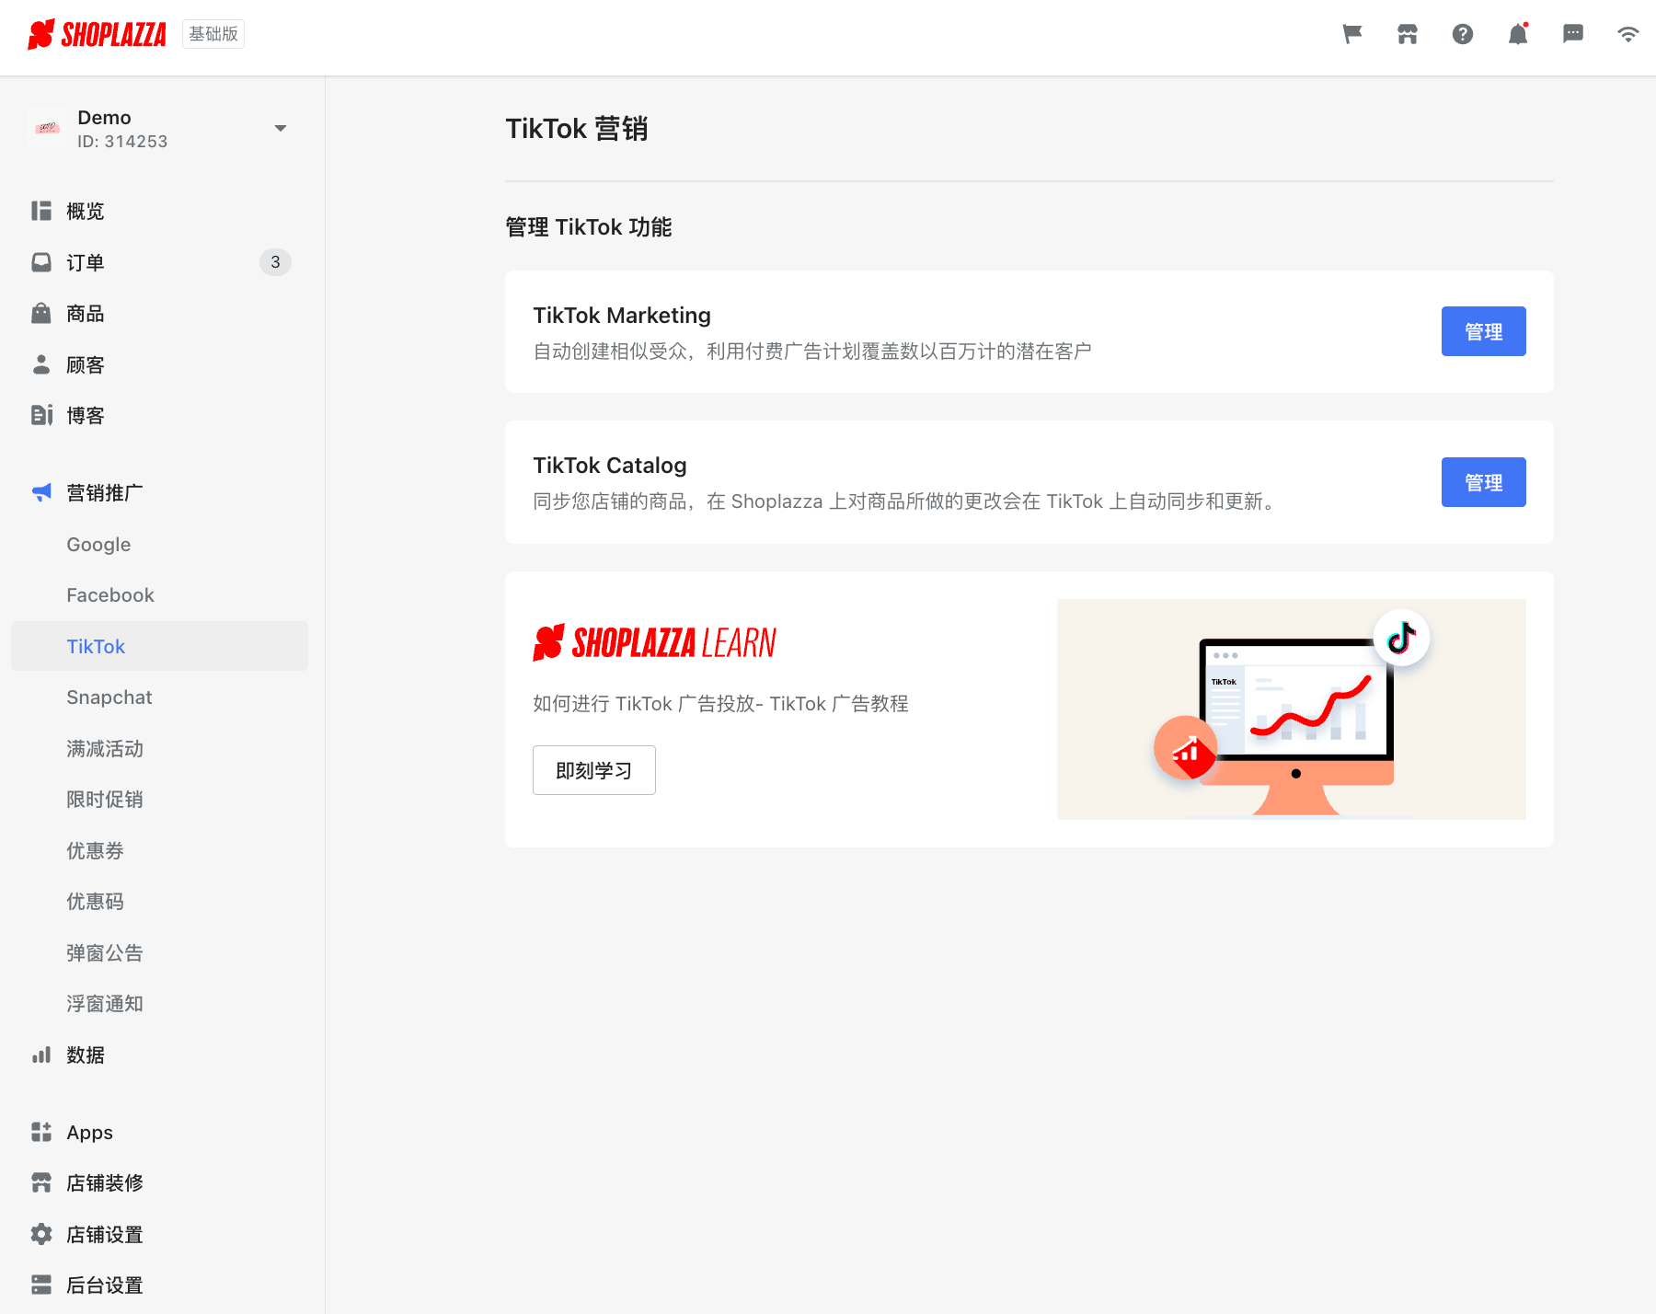1656x1314 pixels.
Task: Click the 店铺设置 gear icon
Action: [x=41, y=1234]
